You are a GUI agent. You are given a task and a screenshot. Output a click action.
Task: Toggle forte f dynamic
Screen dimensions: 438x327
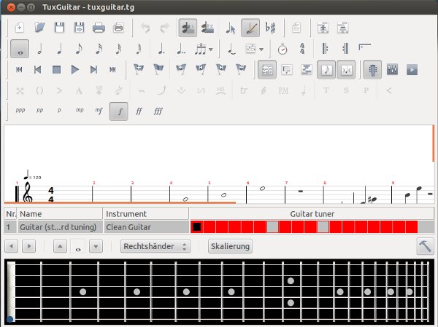point(119,111)
